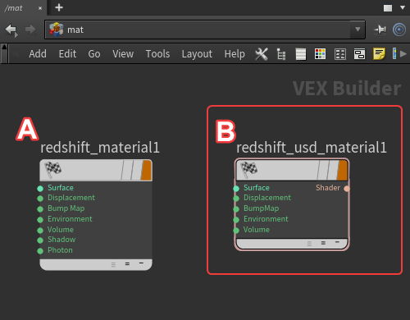Toggle the pin pane icon

tap(380, 30)
